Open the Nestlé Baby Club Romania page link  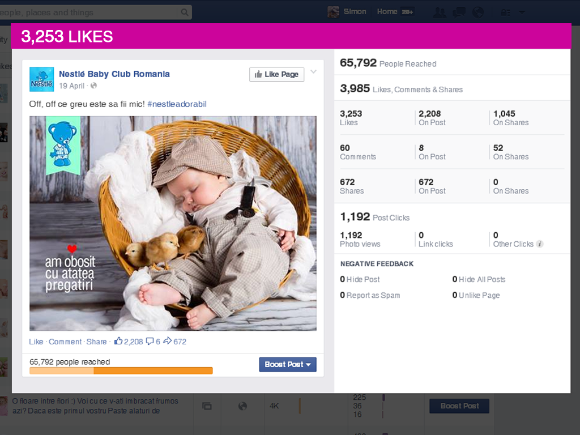pyautogui.click(x=114, y=74)
